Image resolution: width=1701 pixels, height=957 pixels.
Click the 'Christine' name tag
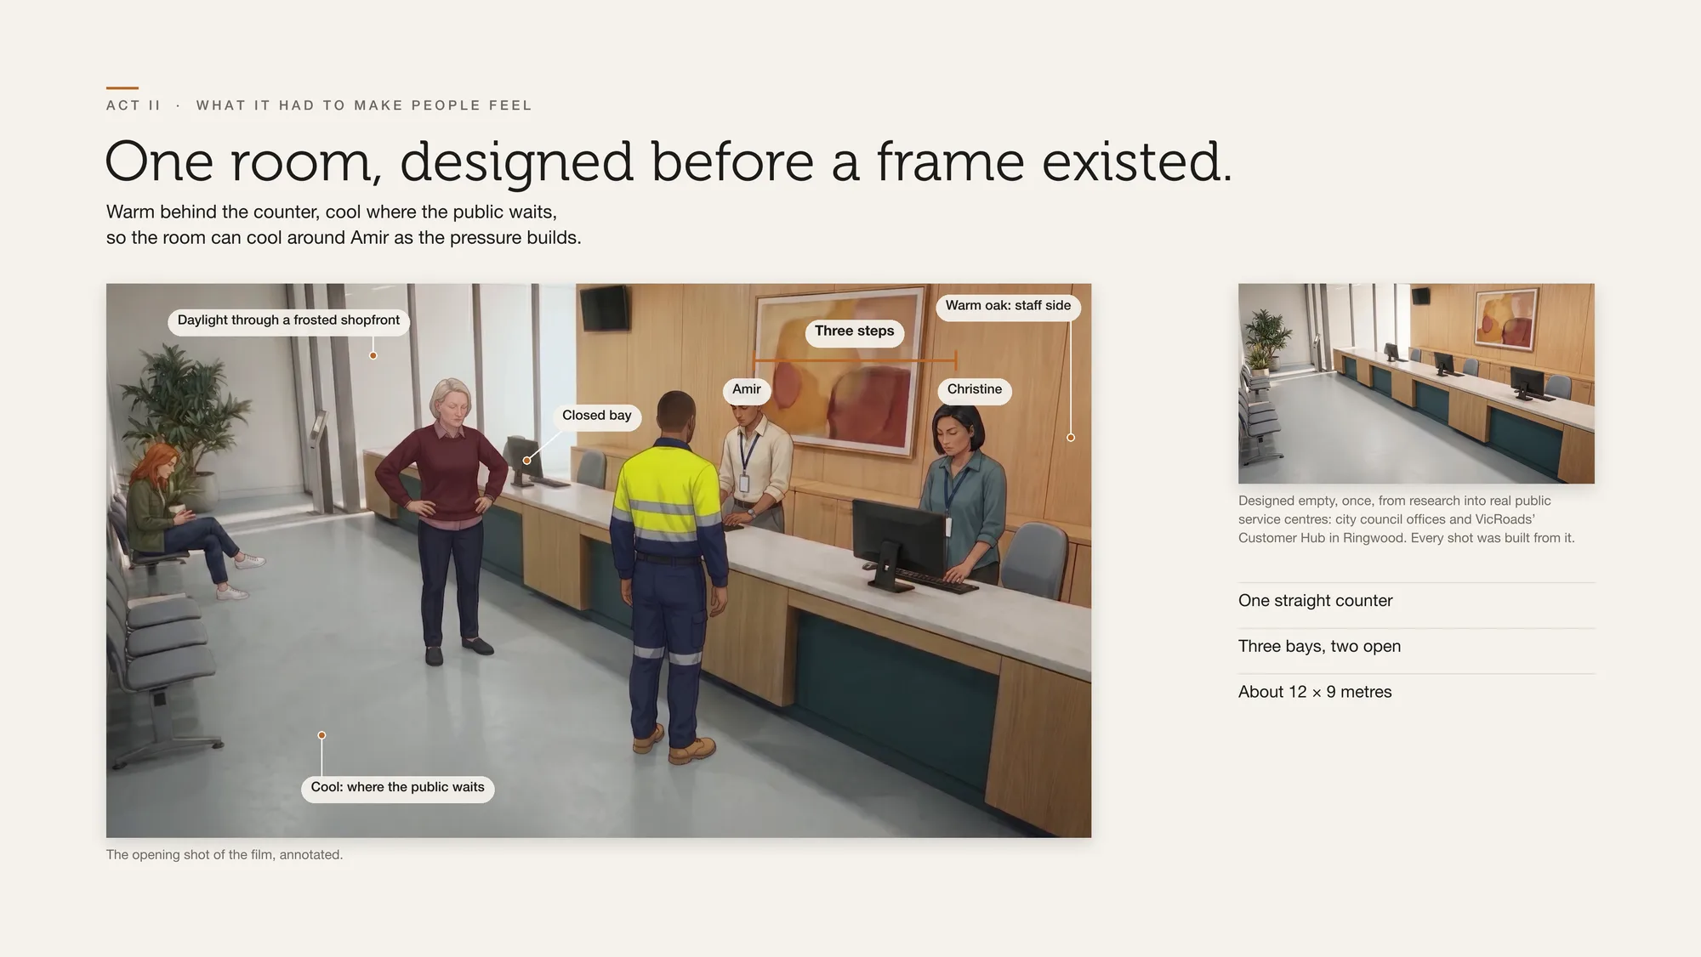(x=974, y=389)
